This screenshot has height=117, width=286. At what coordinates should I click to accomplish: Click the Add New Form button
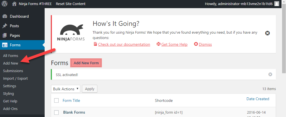pos(86,63)
